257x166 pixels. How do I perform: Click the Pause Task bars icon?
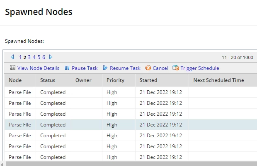point(67,68)
